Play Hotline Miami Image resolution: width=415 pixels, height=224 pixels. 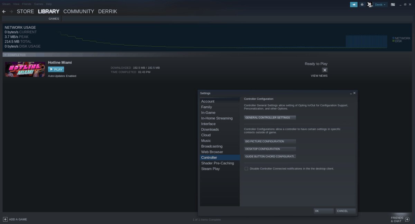click(56, 69)
